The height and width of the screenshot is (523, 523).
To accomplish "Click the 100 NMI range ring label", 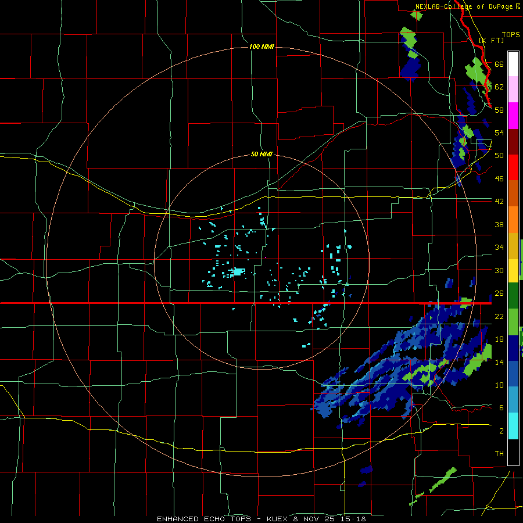I will (x=262, y=46).
